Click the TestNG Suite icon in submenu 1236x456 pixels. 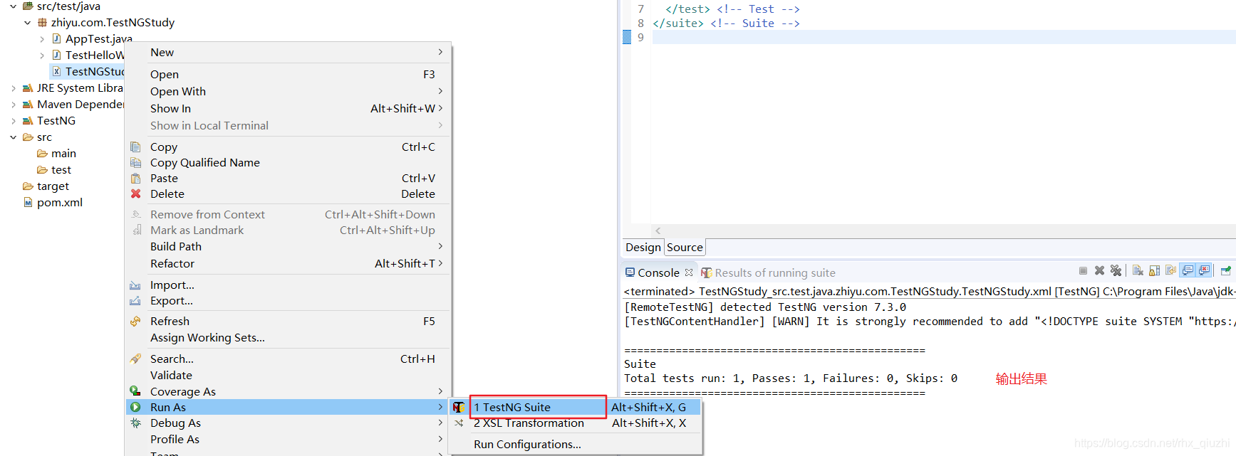459,407
